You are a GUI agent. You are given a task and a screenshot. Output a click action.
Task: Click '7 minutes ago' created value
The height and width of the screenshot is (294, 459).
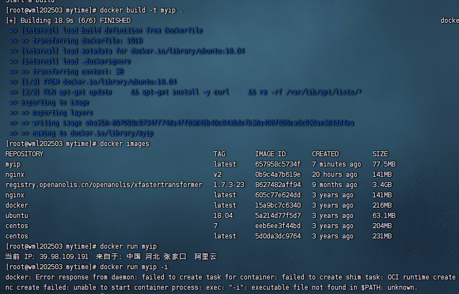click(x=337, y=164)
